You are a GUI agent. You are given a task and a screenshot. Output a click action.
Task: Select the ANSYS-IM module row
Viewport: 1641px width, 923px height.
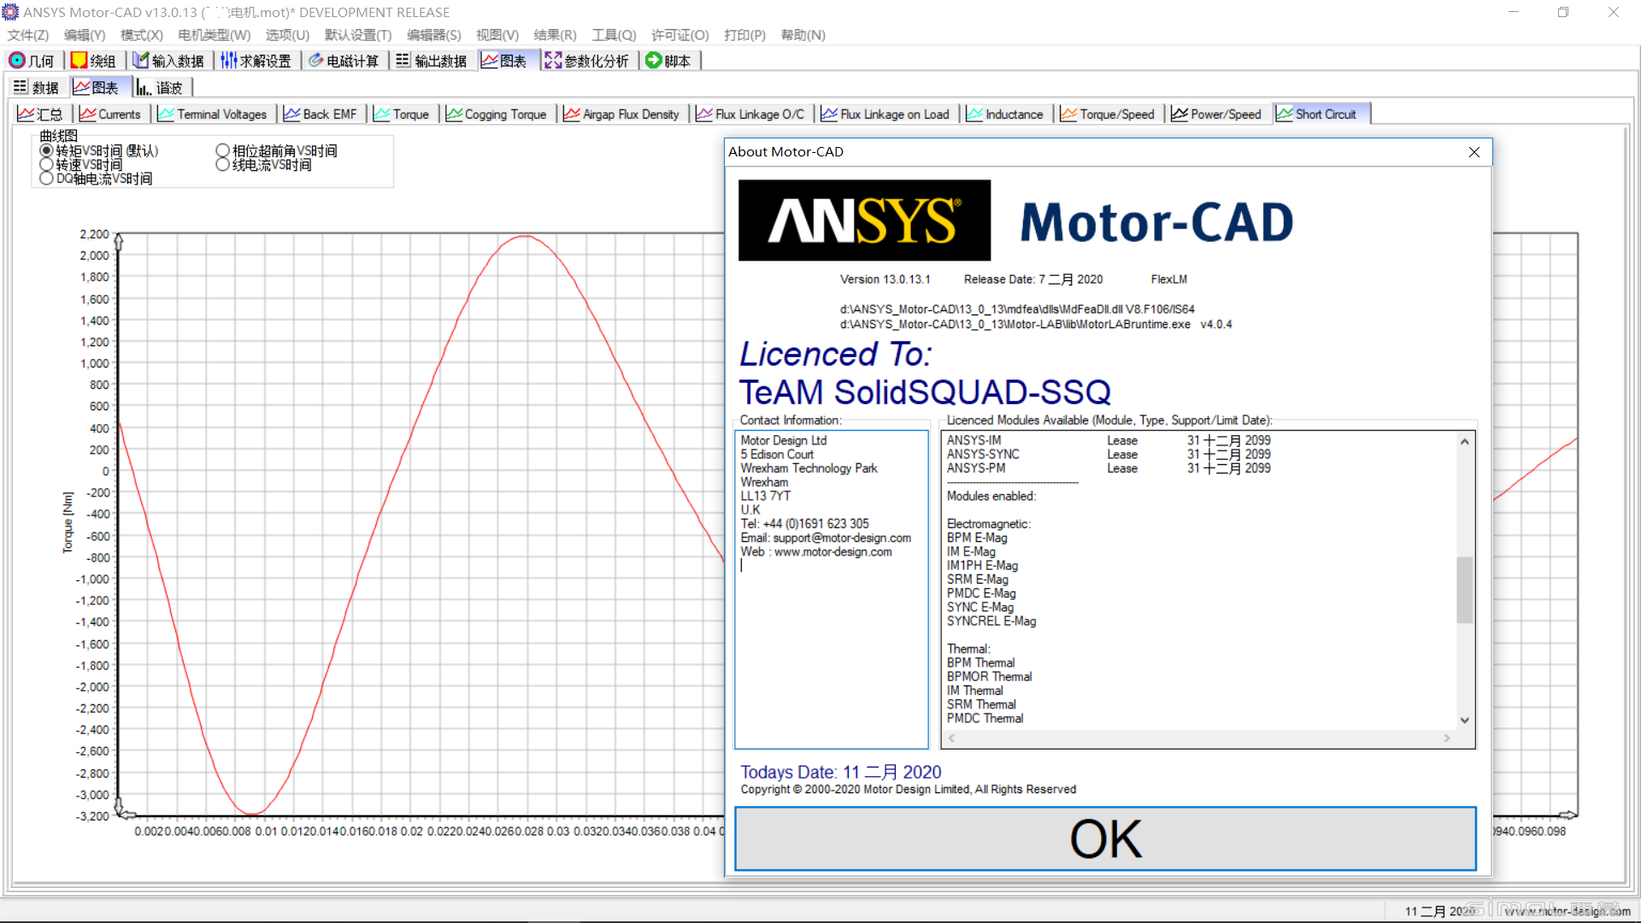tap(1109, 441)
